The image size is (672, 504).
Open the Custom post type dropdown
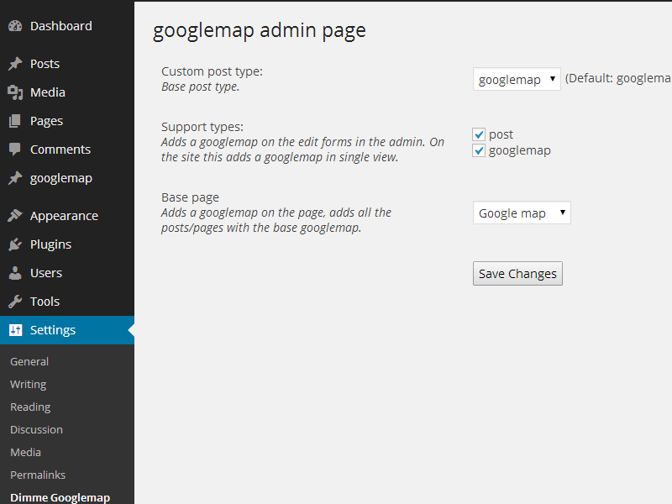(x=517, y=79)
